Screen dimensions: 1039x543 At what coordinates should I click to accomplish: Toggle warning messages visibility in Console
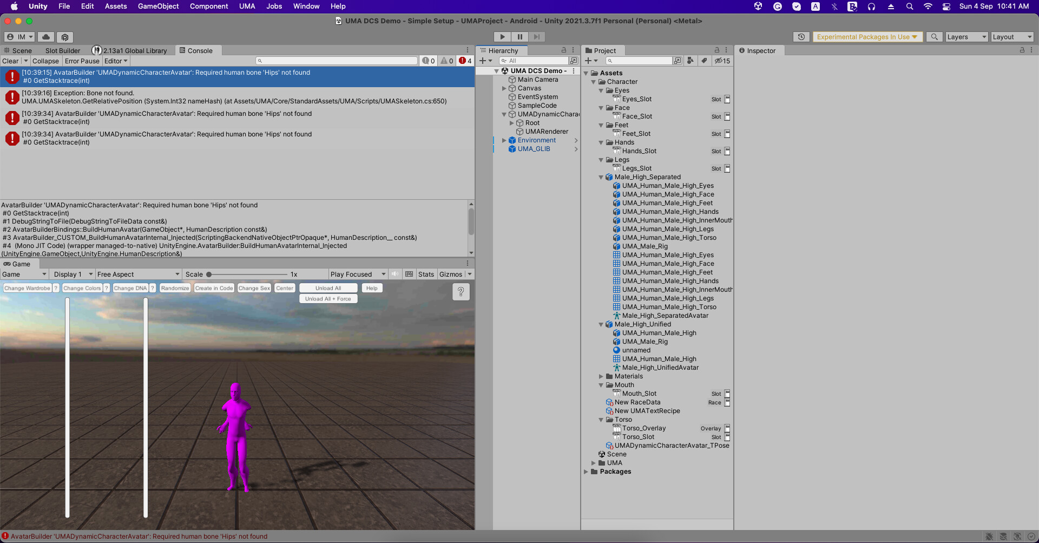pyautogui.click(x=446, y=61)
